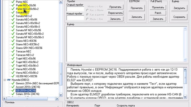191x107 pixels.
Task: Select Solaris 2010+ (24C16)
Action: (27, 94)
